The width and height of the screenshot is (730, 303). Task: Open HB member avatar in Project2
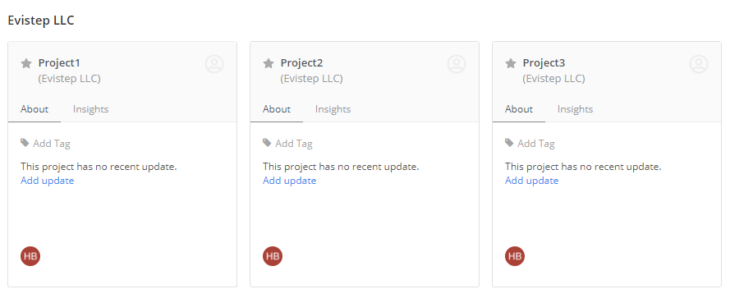click(x=273, y=256)
